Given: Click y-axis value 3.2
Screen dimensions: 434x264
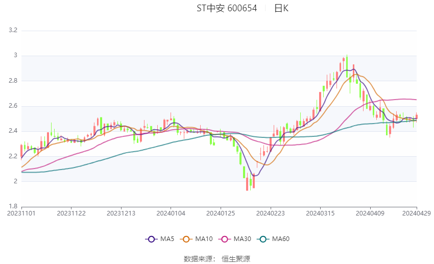Looking at the screenshot, I should (13, 30).
